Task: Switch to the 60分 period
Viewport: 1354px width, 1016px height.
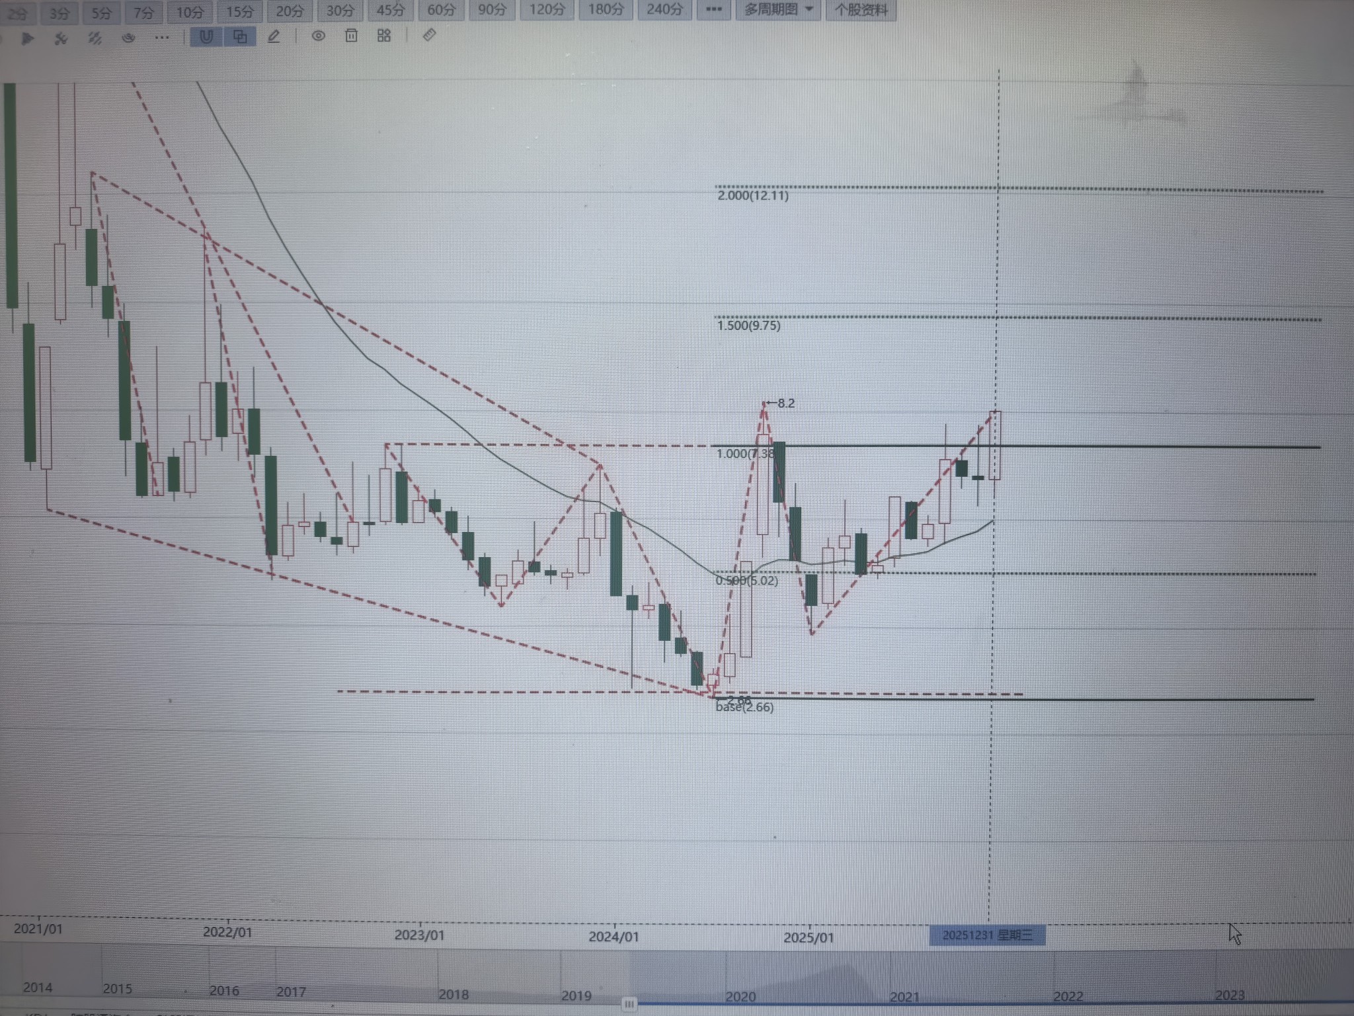Action: [x=441, y=10]
